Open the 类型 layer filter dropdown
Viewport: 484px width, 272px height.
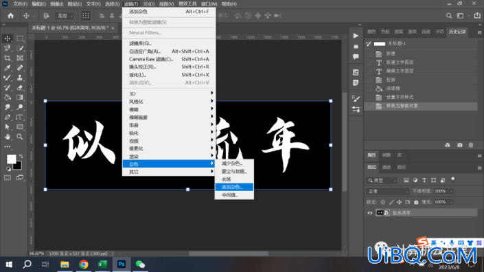click(x=382, y=181)
